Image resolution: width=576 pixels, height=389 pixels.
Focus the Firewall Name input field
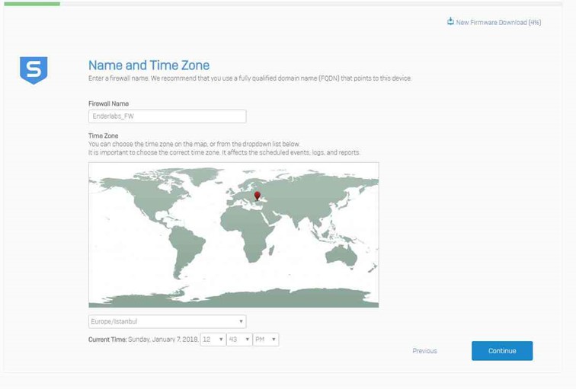167,116
